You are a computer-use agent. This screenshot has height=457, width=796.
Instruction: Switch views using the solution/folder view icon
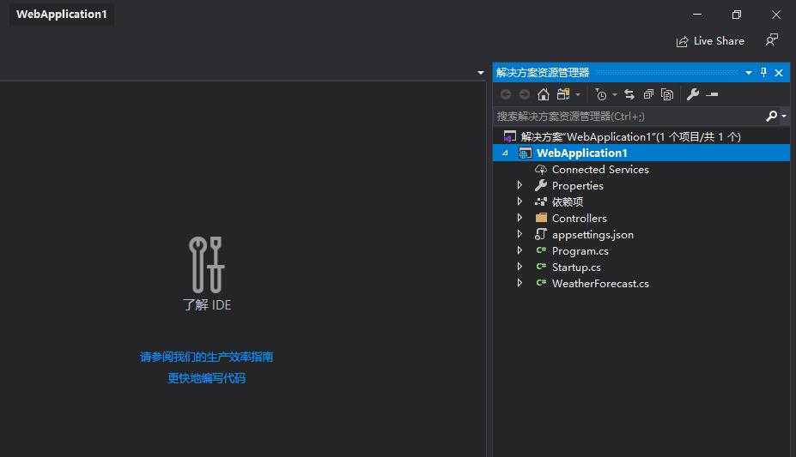coord(563,94)
